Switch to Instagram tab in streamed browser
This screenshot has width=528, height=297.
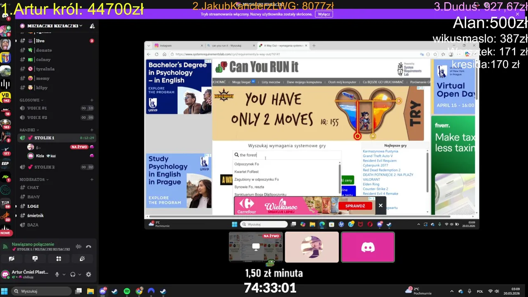[x=177, y=45]
